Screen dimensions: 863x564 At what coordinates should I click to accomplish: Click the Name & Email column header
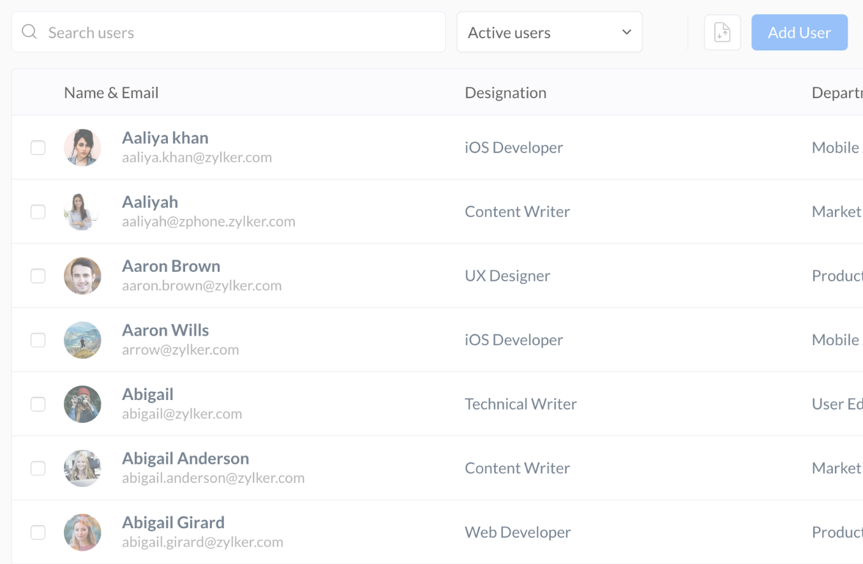pyautogui.click(x=111, y=93)
